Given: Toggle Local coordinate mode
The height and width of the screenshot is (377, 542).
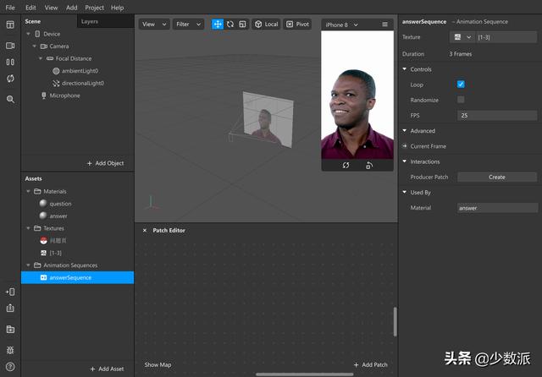Looking at the screenshot, I should coord(266,25).
